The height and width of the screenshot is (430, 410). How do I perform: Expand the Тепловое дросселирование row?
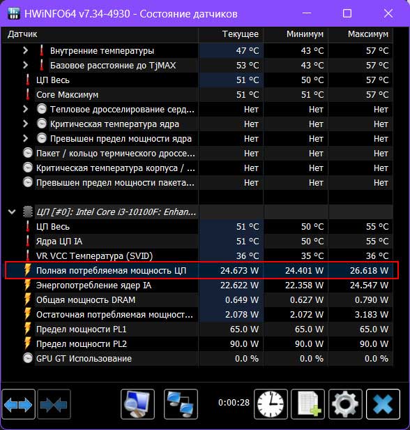[26, 109]
